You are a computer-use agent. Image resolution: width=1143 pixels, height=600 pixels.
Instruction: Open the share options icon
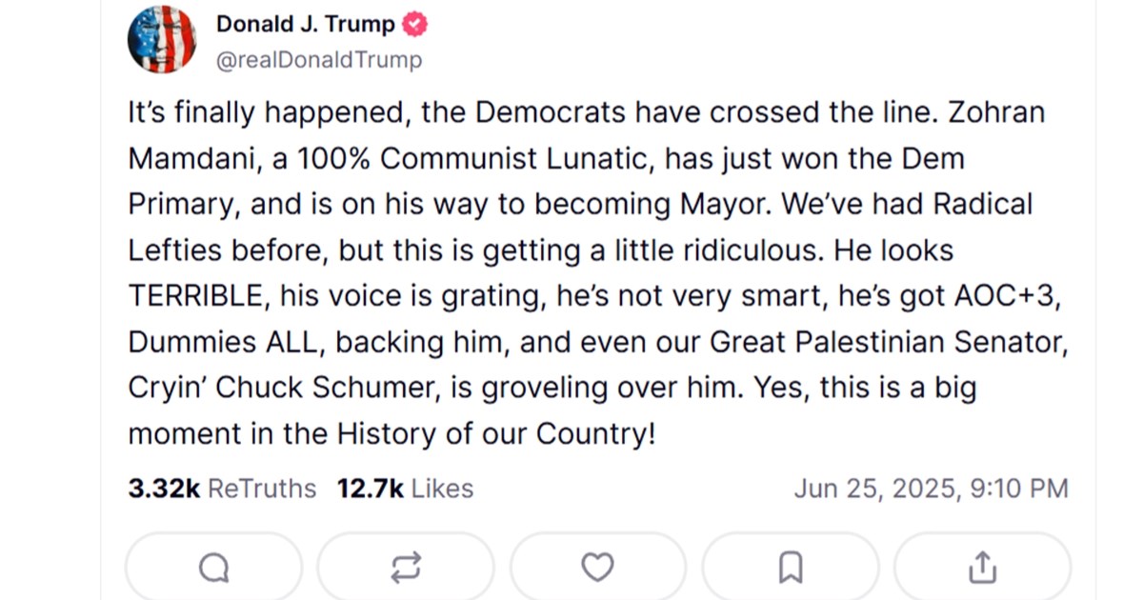pyautogui.click(x=981, y=569)
